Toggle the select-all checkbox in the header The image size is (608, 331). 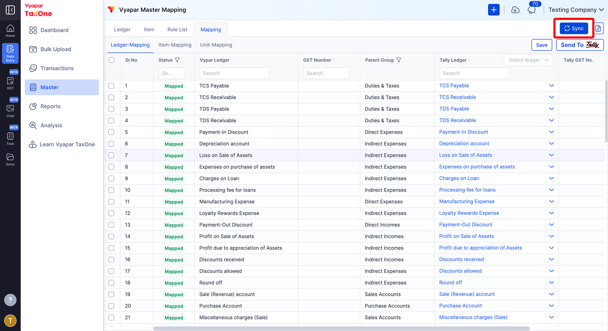tap(112, 60)
